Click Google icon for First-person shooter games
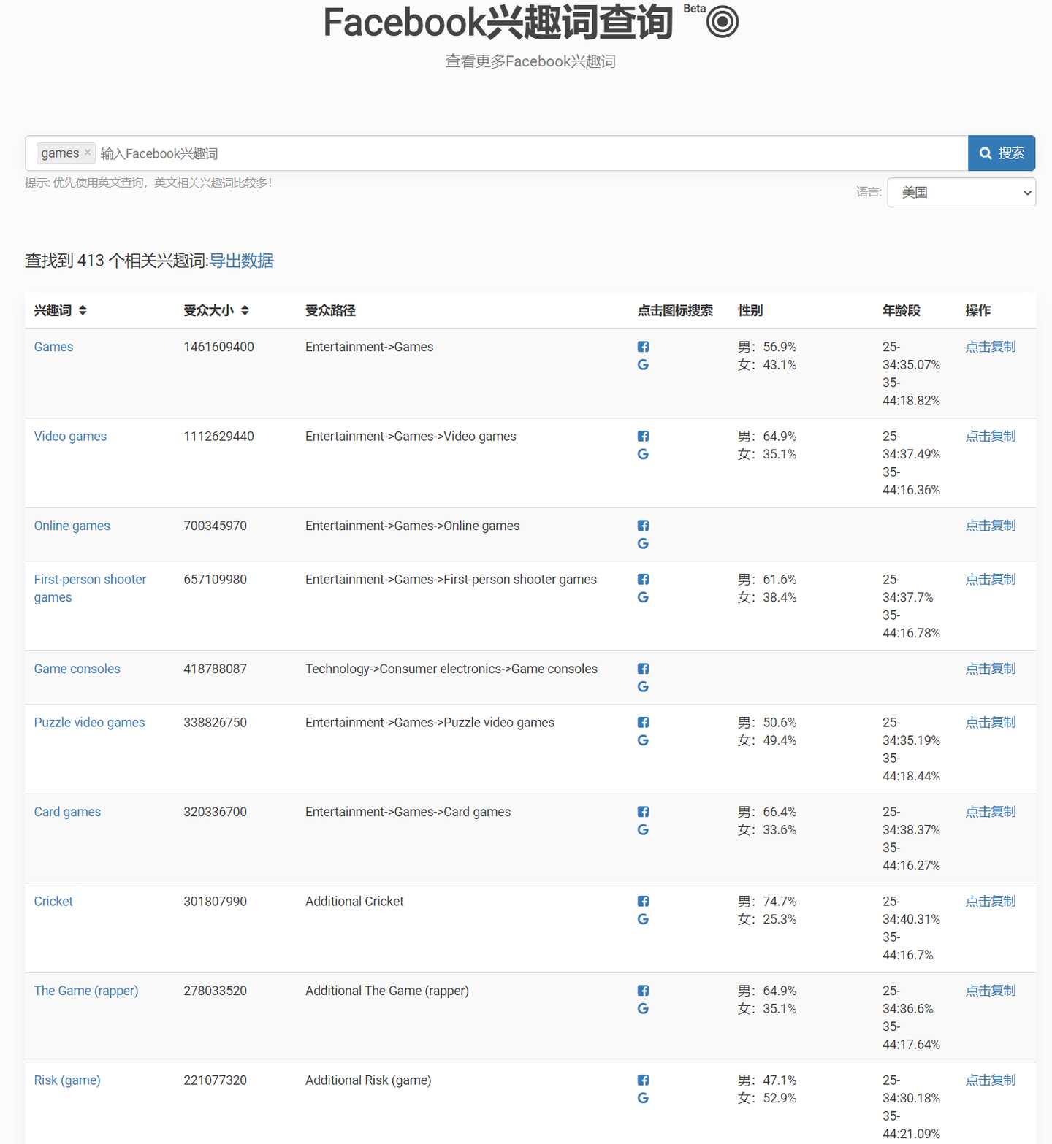1052x1144 pixels. pyautogui.click(x=643, y=597)
